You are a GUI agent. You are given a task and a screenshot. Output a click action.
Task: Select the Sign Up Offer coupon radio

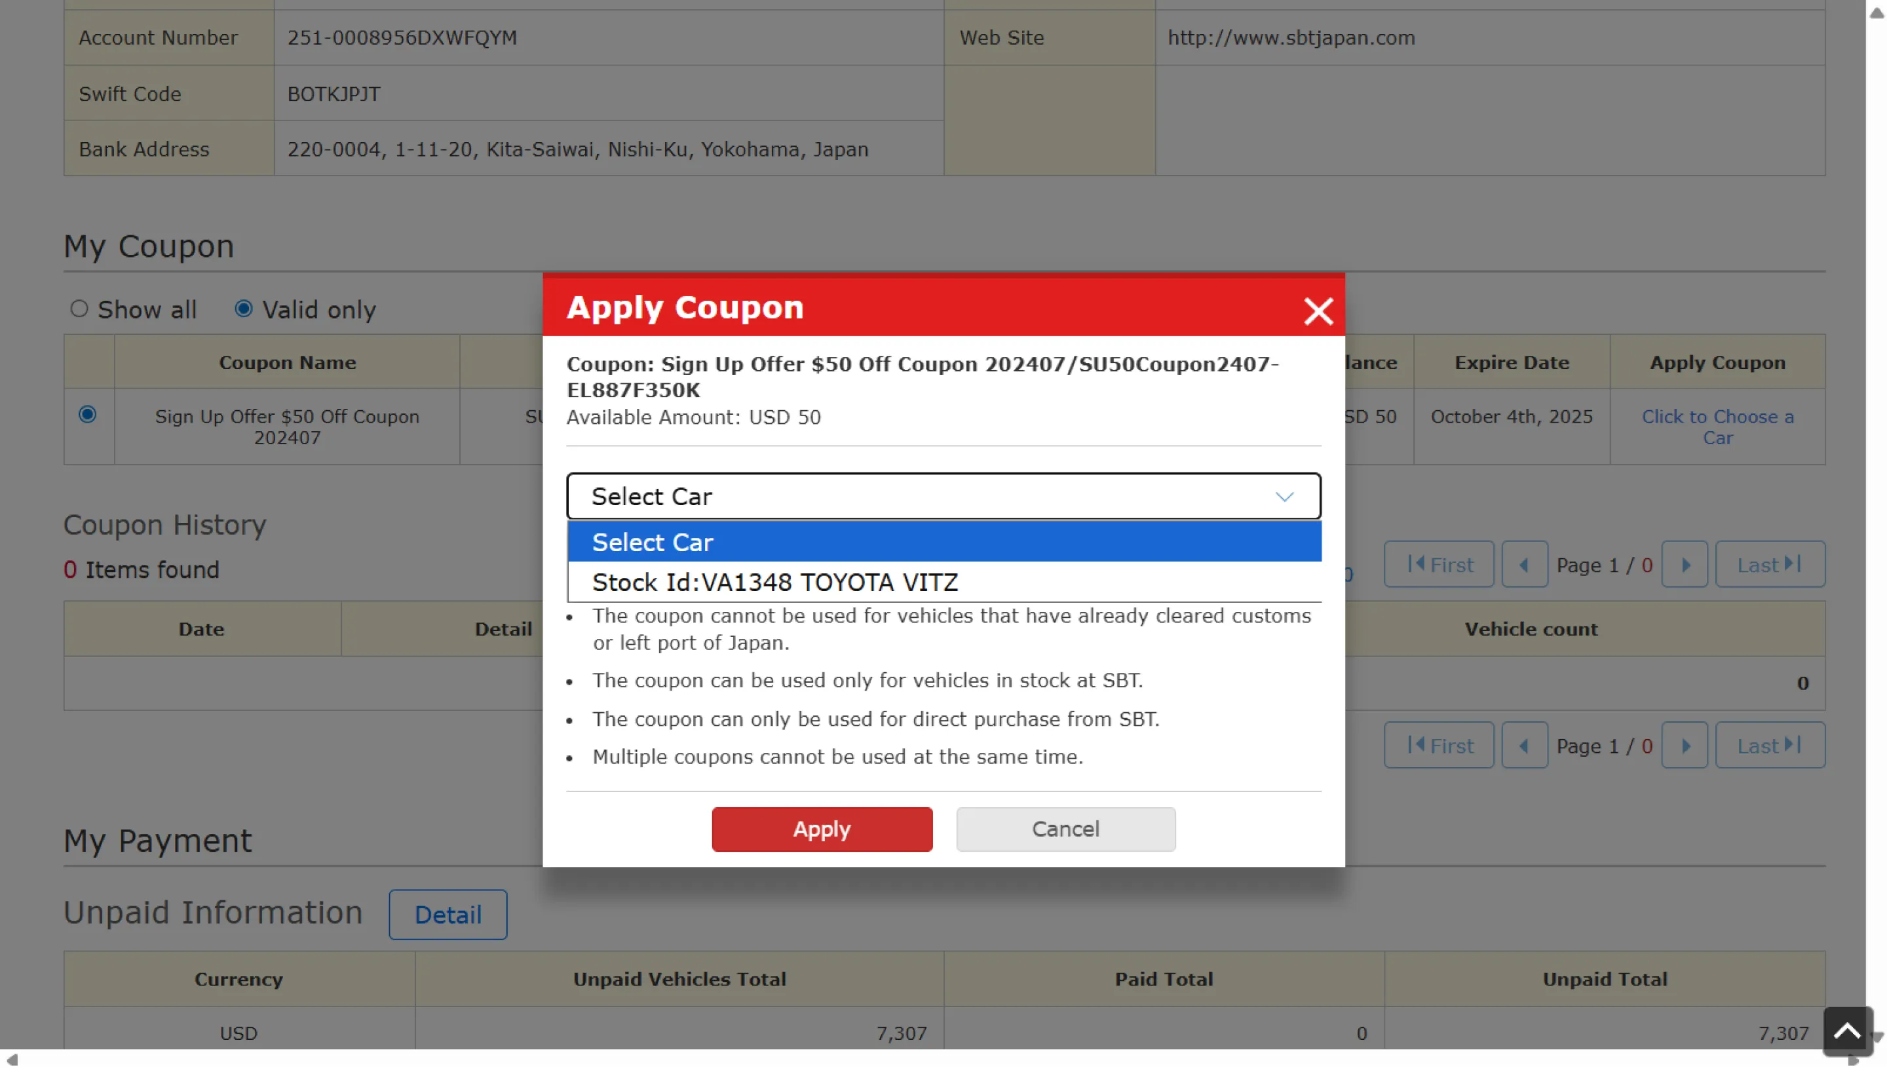coord(87,415)
